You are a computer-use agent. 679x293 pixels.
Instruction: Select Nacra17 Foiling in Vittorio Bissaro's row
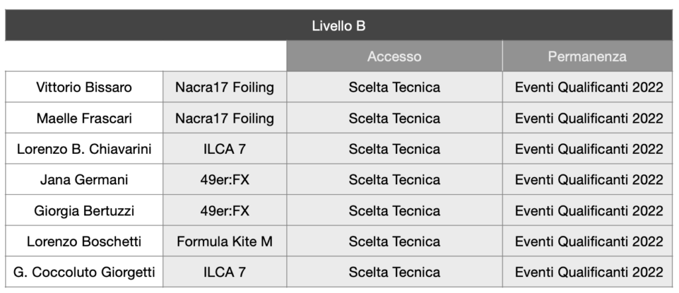225,88
